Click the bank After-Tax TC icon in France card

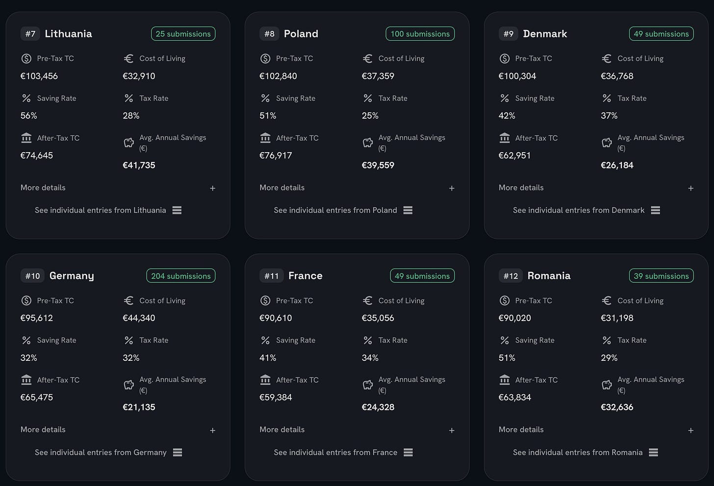click(x=265, y=380)
